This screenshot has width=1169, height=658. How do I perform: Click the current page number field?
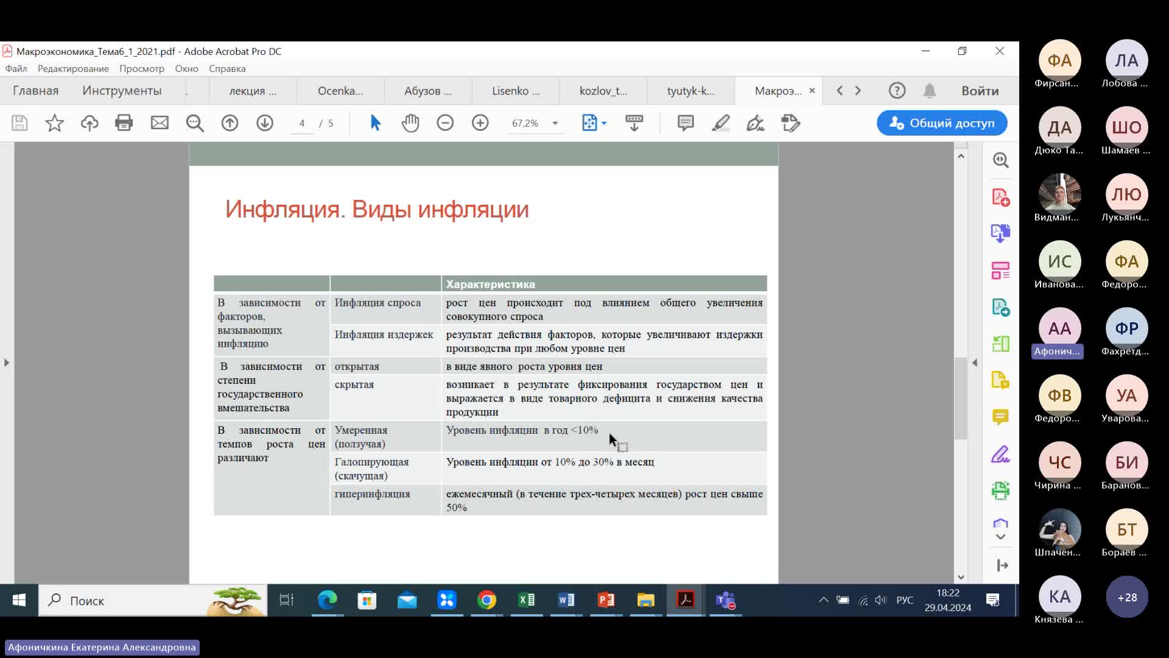pos(301,123)
